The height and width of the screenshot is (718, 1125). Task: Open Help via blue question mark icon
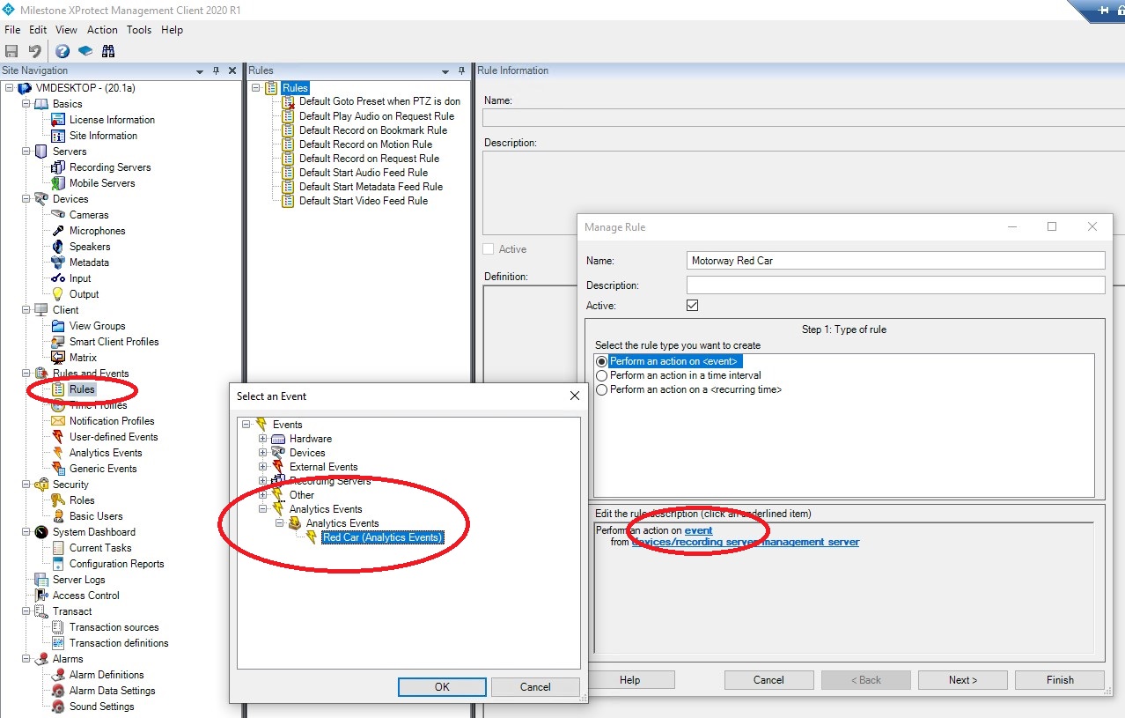(x=62, y=51)
